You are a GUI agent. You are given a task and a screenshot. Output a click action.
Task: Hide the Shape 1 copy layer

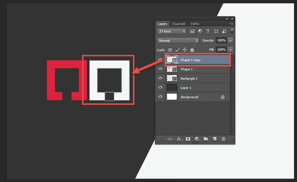(x=160, y=60)
